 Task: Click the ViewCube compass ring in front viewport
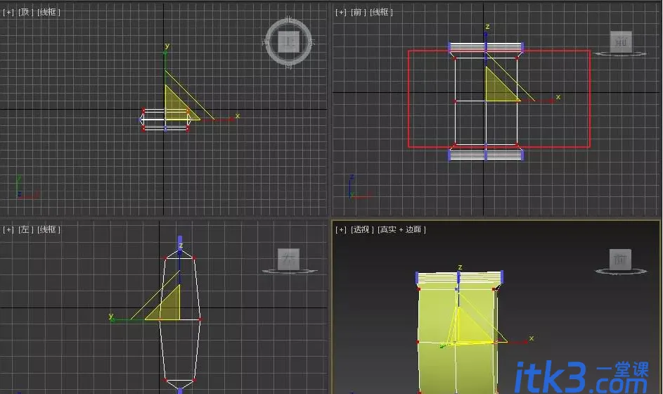point(620,53)
